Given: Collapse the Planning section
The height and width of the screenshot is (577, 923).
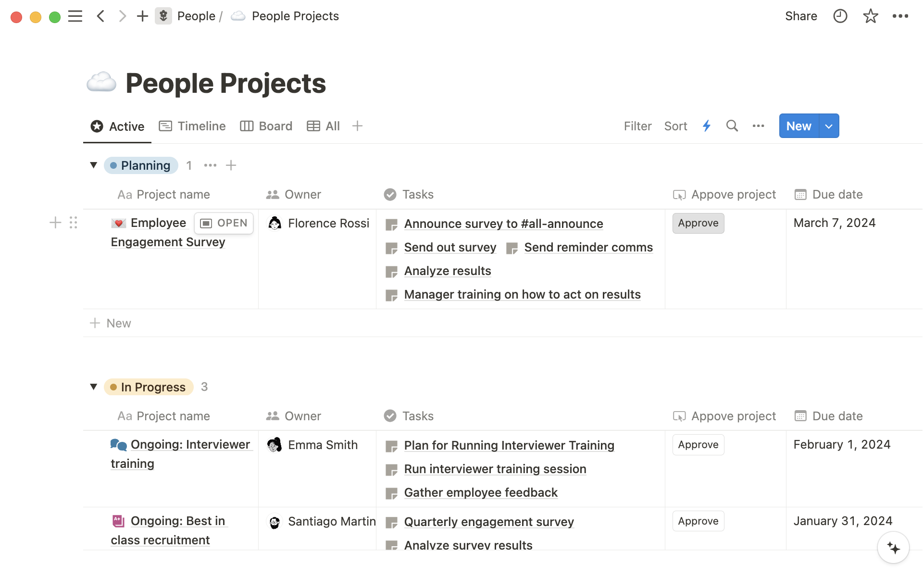Looking at the screenshot, I should 94,165.
